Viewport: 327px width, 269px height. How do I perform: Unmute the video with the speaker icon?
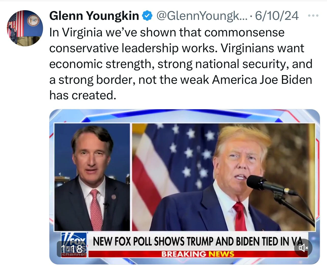(x=303, y=247)
